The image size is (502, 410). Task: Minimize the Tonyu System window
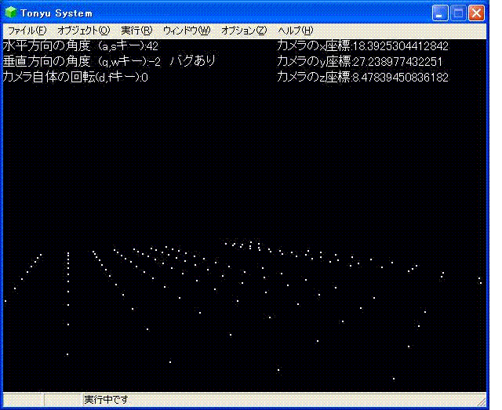[x=441, y=13]
